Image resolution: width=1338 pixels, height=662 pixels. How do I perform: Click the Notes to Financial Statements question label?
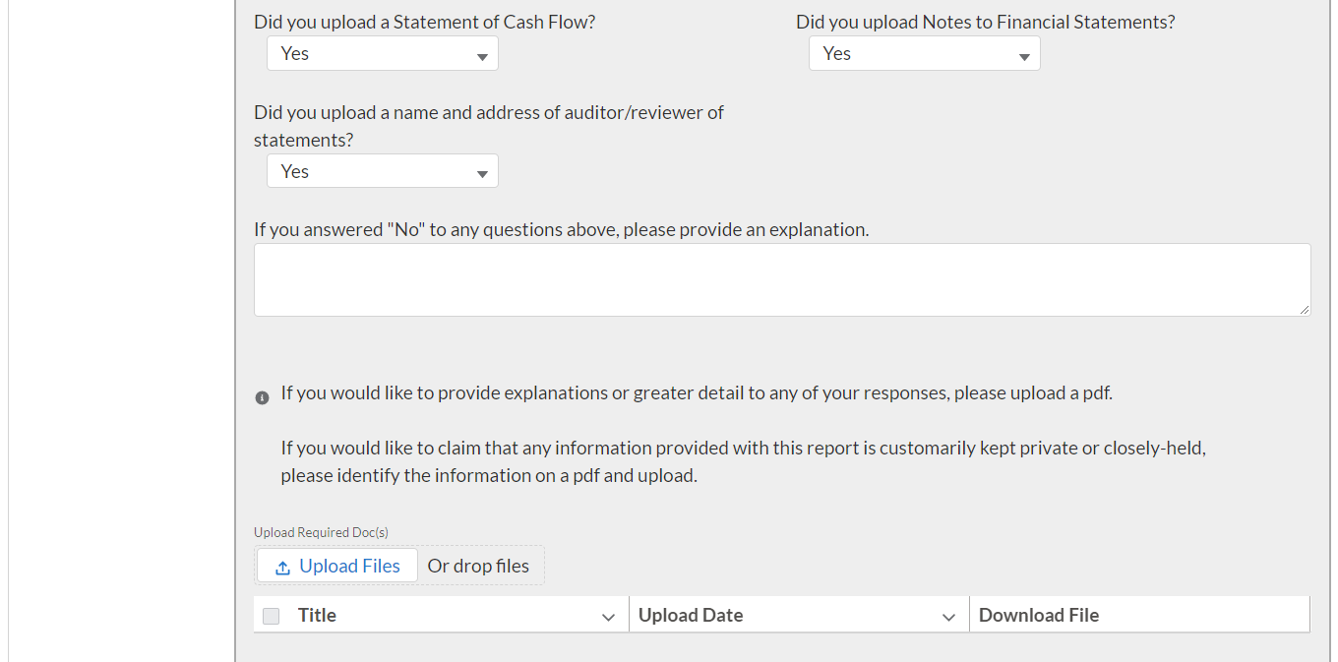985,23
